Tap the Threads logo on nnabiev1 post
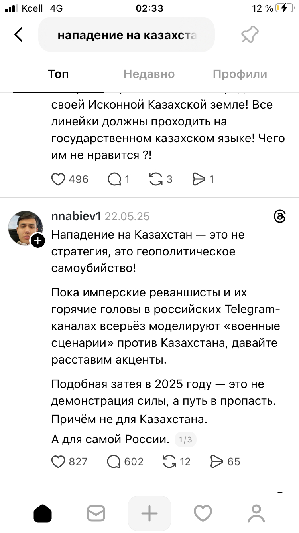299x533 pixels. tap(280, 217)
